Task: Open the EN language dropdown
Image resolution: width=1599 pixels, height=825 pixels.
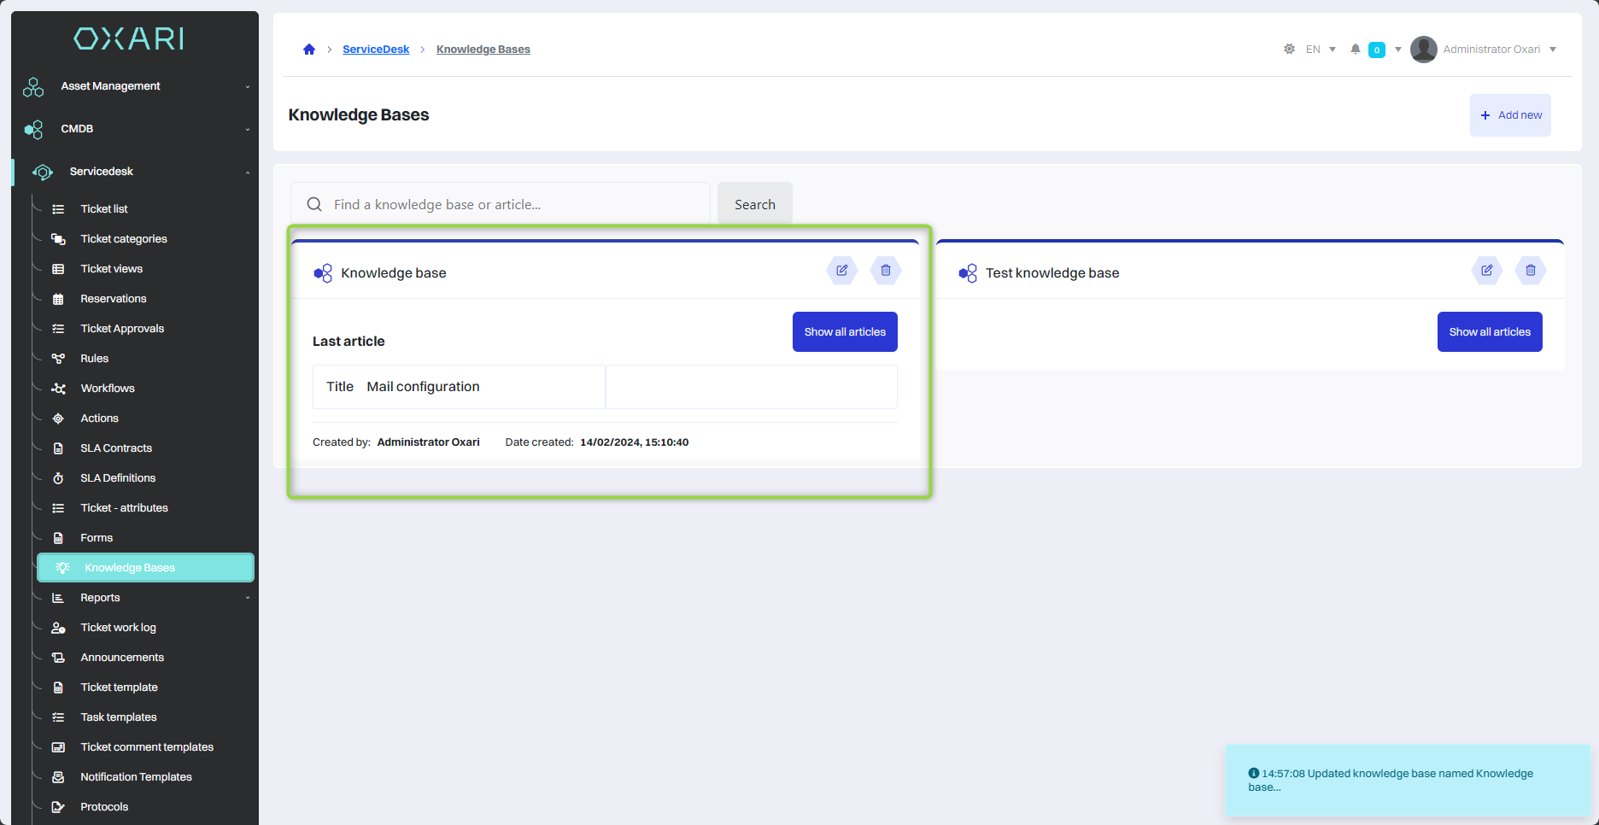Action: tap(1320, 50)
